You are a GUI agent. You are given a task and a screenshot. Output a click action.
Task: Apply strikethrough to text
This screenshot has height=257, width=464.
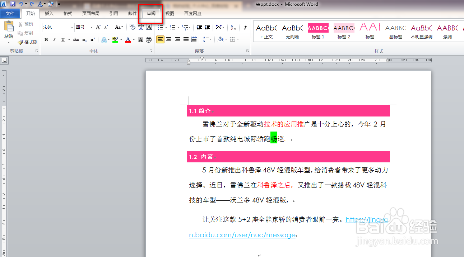(75, 40)
